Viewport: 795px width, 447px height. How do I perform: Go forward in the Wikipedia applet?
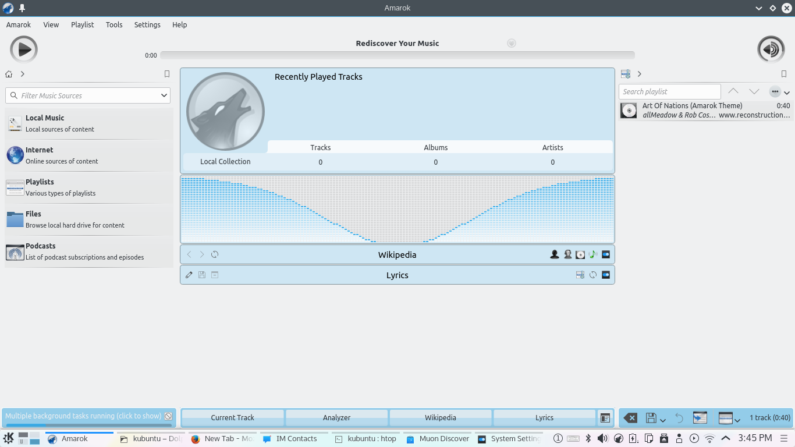click(202, 254)
